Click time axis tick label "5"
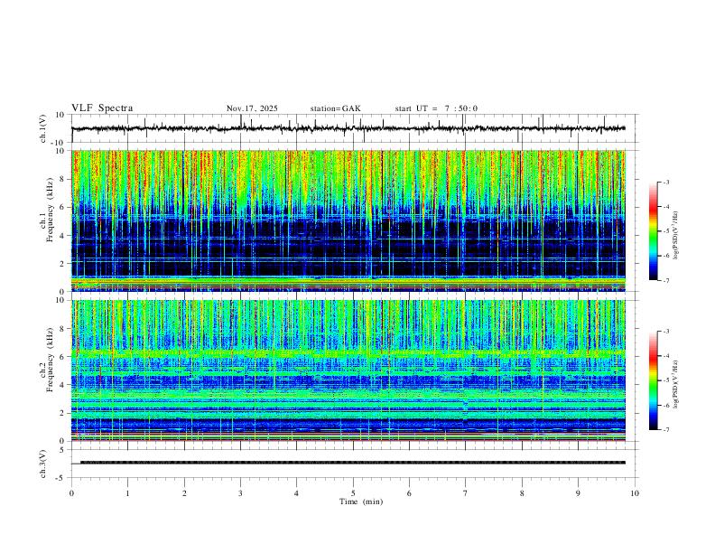Screen dimensions: 715x553 pos(353,493)
